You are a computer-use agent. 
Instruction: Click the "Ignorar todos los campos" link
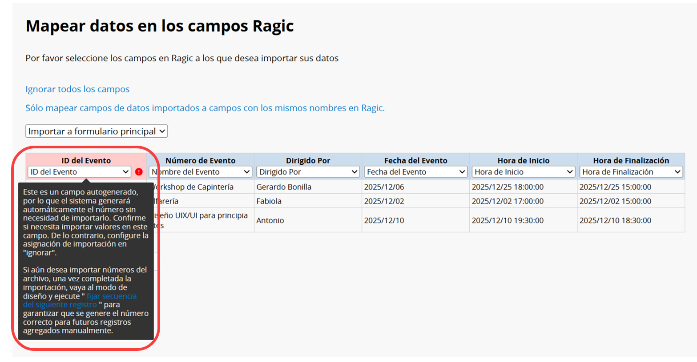coord(77,89)
